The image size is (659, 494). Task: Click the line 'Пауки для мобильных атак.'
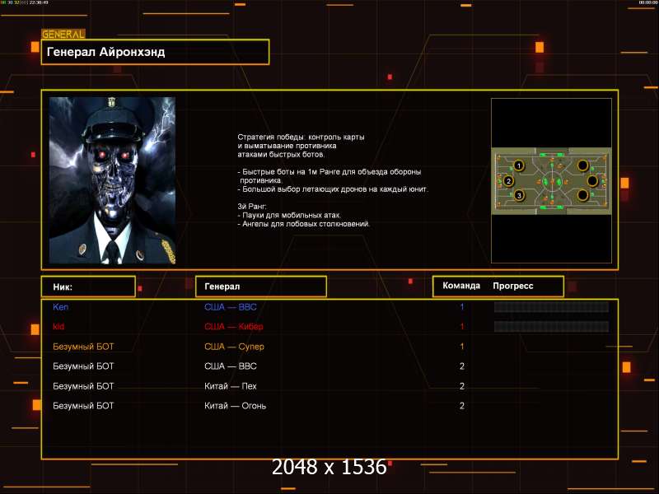click(x=290, y=216)
